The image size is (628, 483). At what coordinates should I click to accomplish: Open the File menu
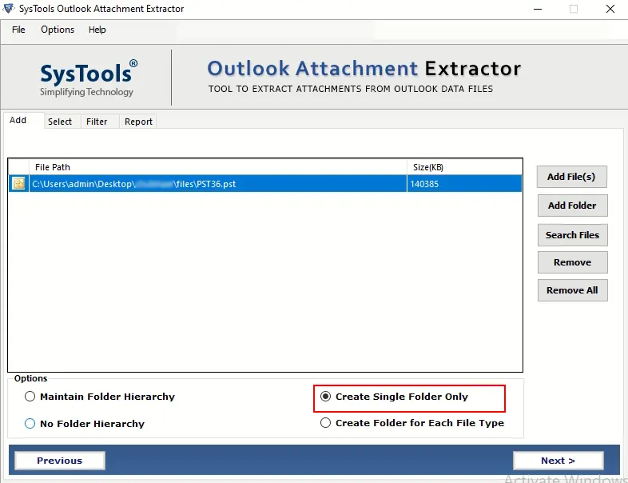coord(18,30)
